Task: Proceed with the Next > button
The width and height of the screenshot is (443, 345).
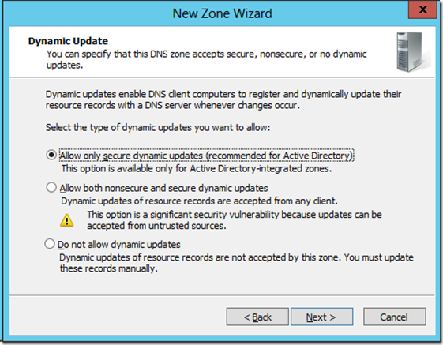Action: [322, 317]
